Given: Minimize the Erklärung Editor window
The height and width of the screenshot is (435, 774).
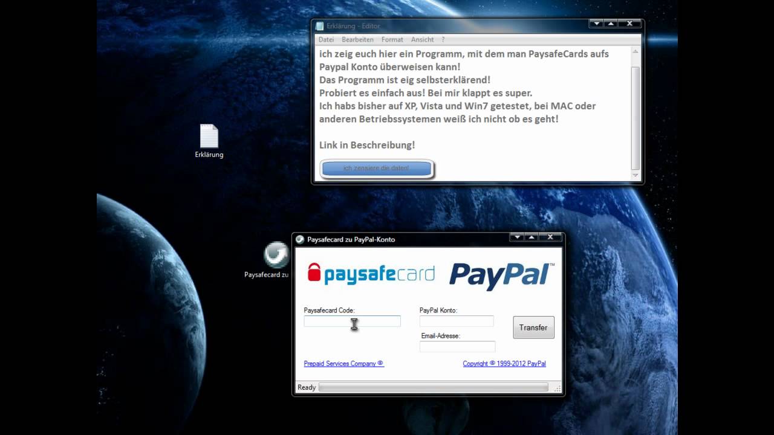Looking at the screenshot, I should tap(596, 24).
